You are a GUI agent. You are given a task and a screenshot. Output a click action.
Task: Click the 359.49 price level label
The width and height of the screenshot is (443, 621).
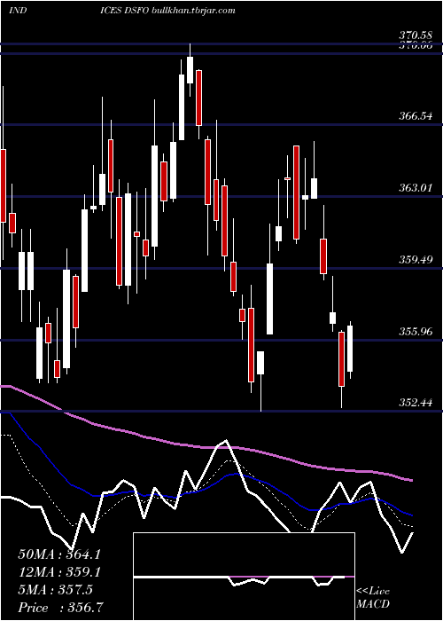tap(415, 260)
